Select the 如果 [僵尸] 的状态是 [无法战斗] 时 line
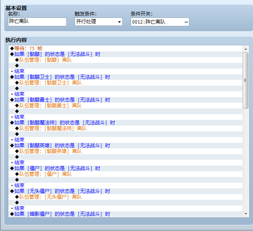The height and width of the screenshot is (231, 253). 125,168
